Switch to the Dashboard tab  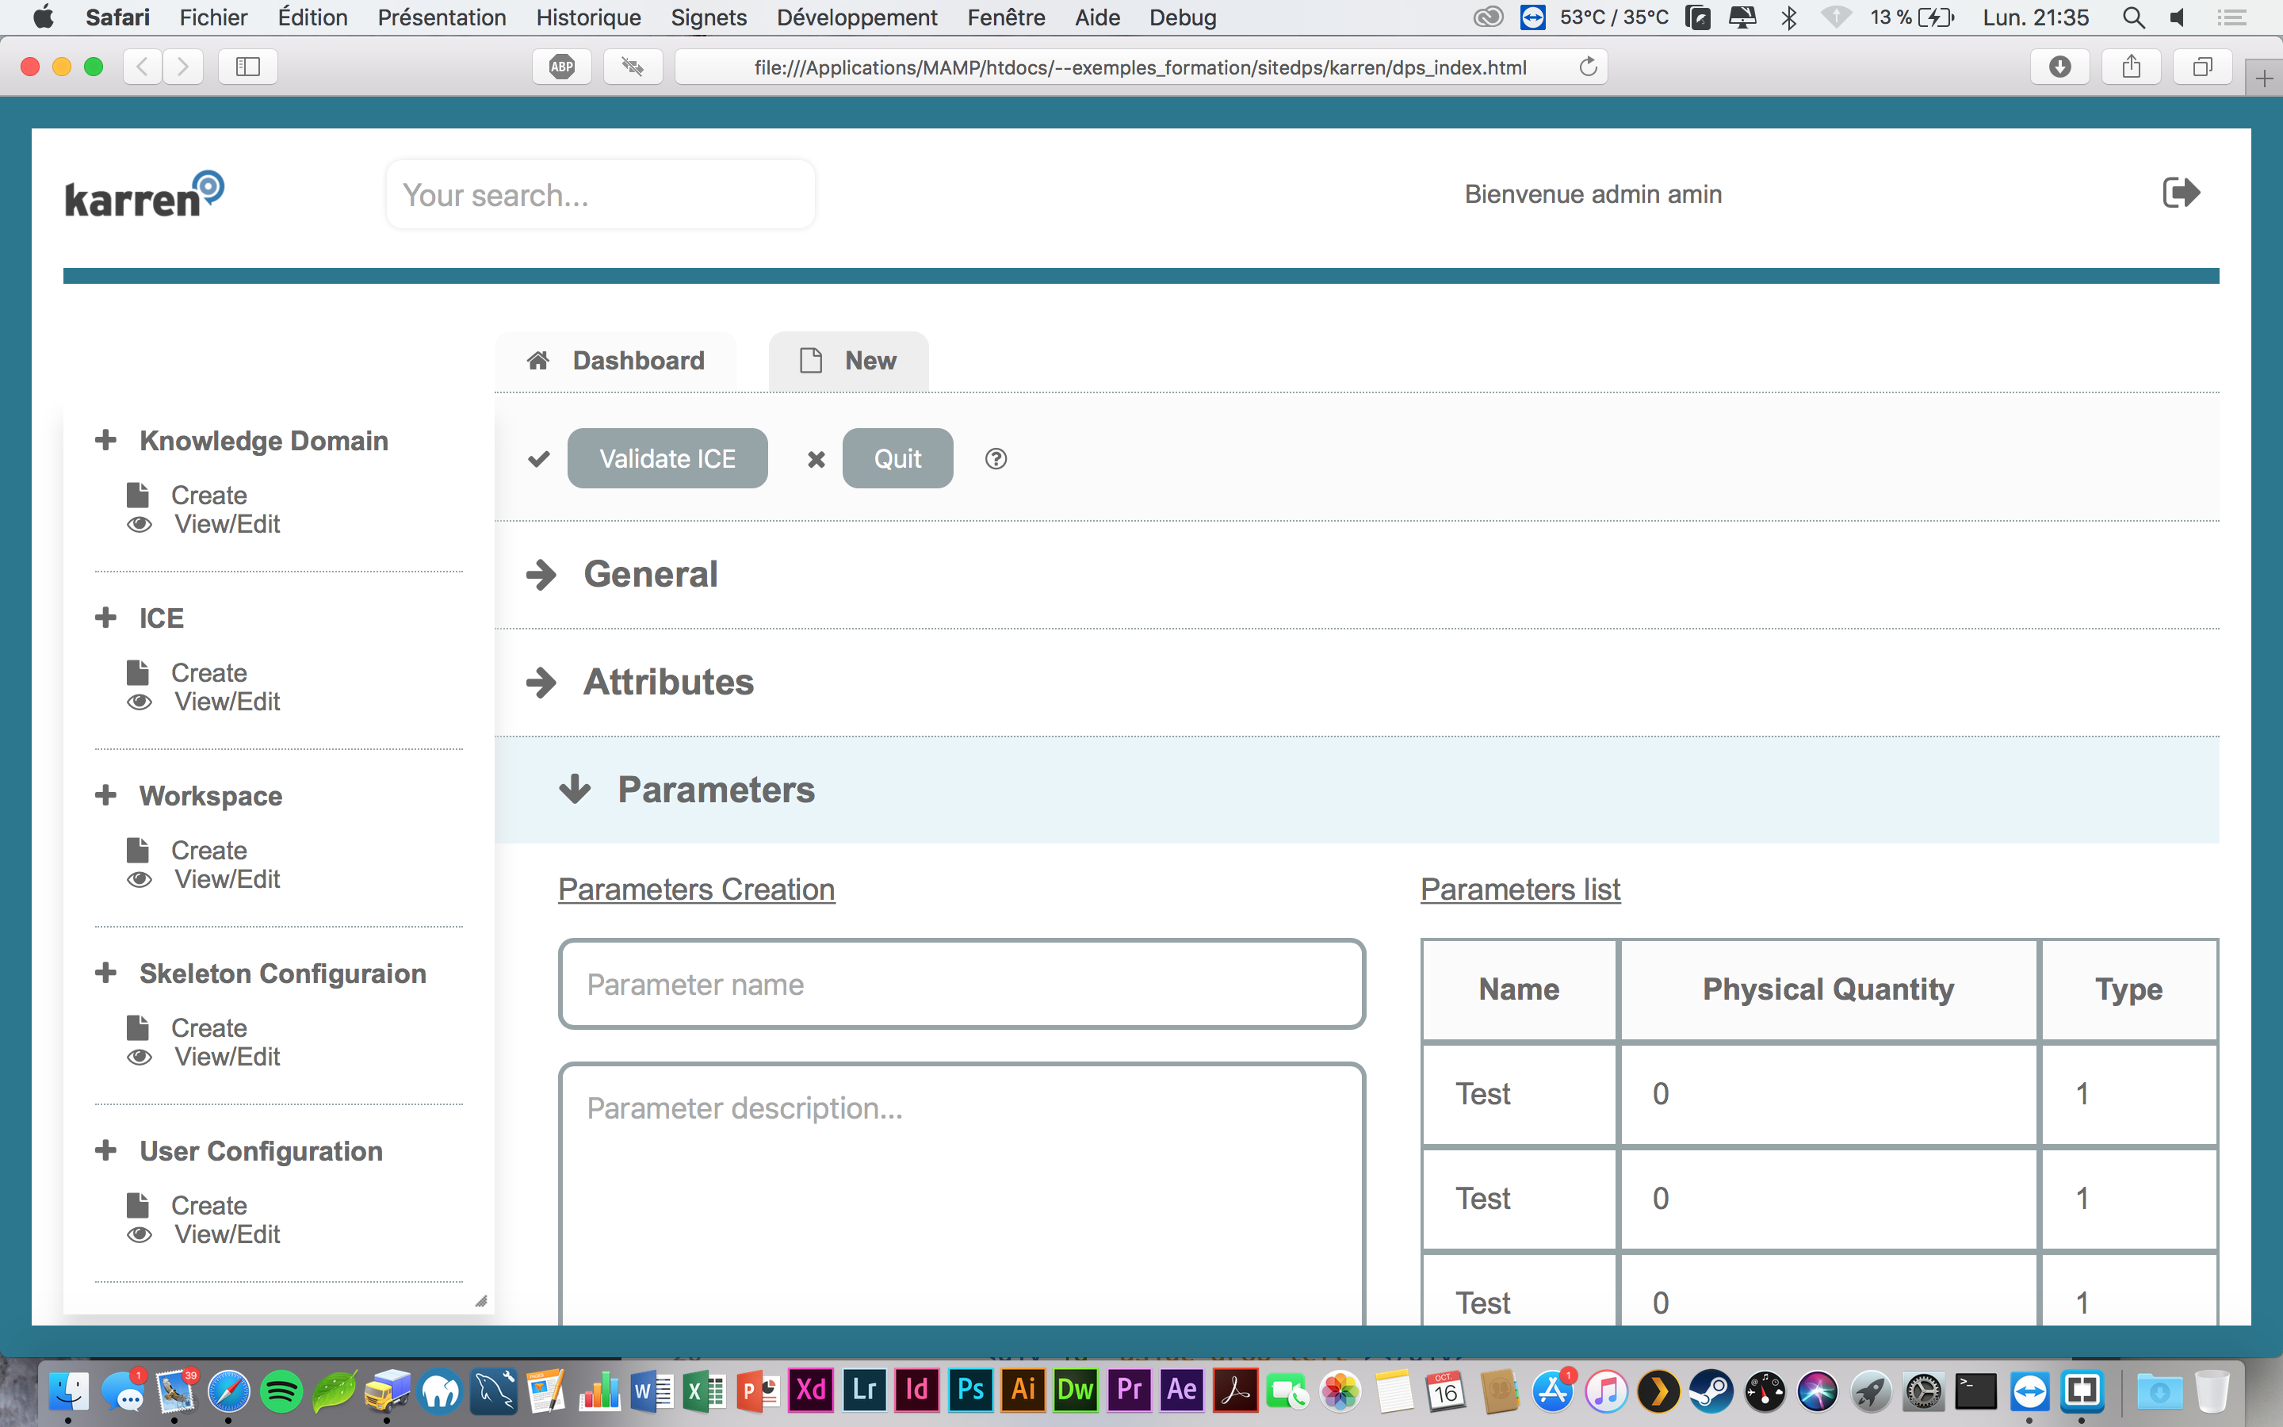coord(616,361)
